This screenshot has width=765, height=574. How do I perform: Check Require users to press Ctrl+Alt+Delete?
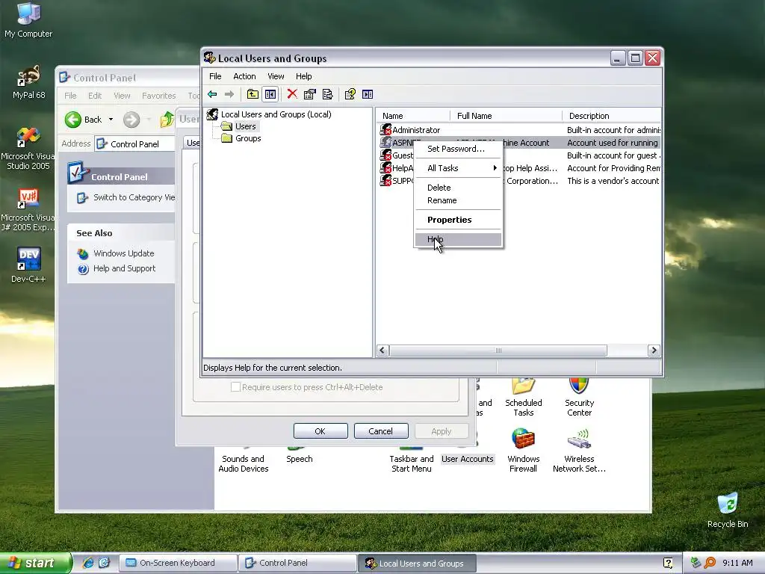[235, 387]
